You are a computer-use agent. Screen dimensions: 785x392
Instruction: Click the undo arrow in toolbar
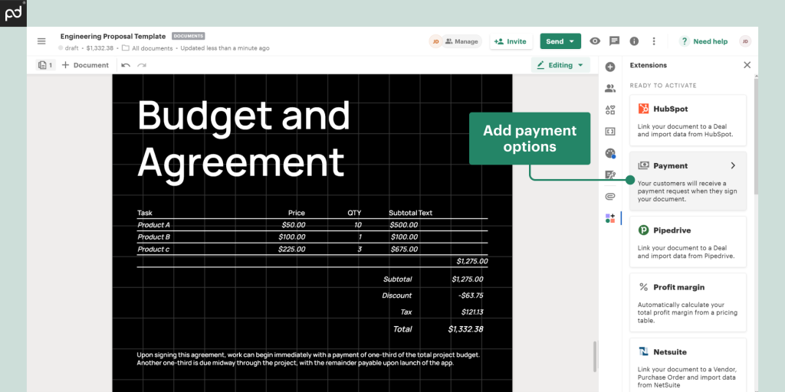point(126,65)
